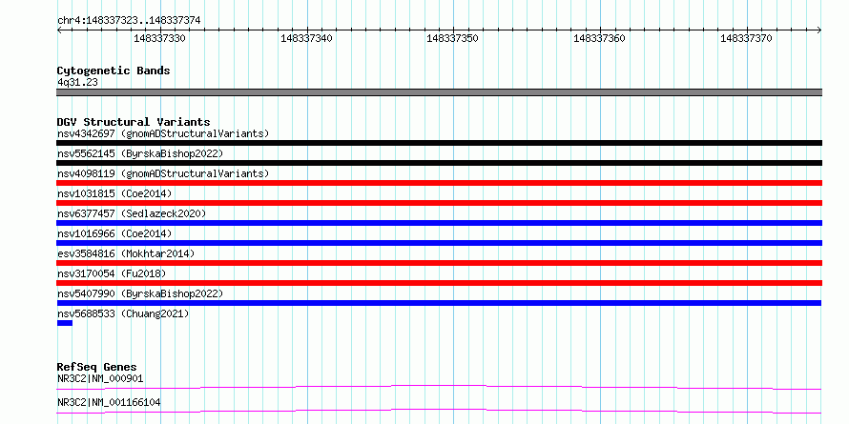Screen dimensions: 849x424
Task: Click the magenta line for NR3C2|NM_001166104
Action: (x=439, y=411)
